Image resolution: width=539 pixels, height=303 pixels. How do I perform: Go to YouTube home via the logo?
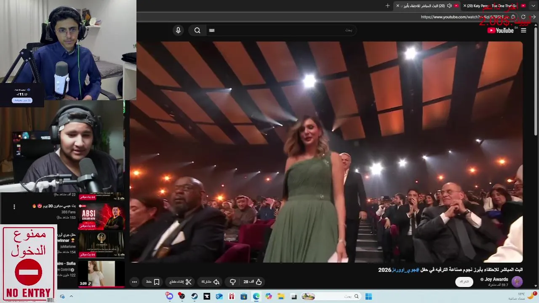(501, 30)
